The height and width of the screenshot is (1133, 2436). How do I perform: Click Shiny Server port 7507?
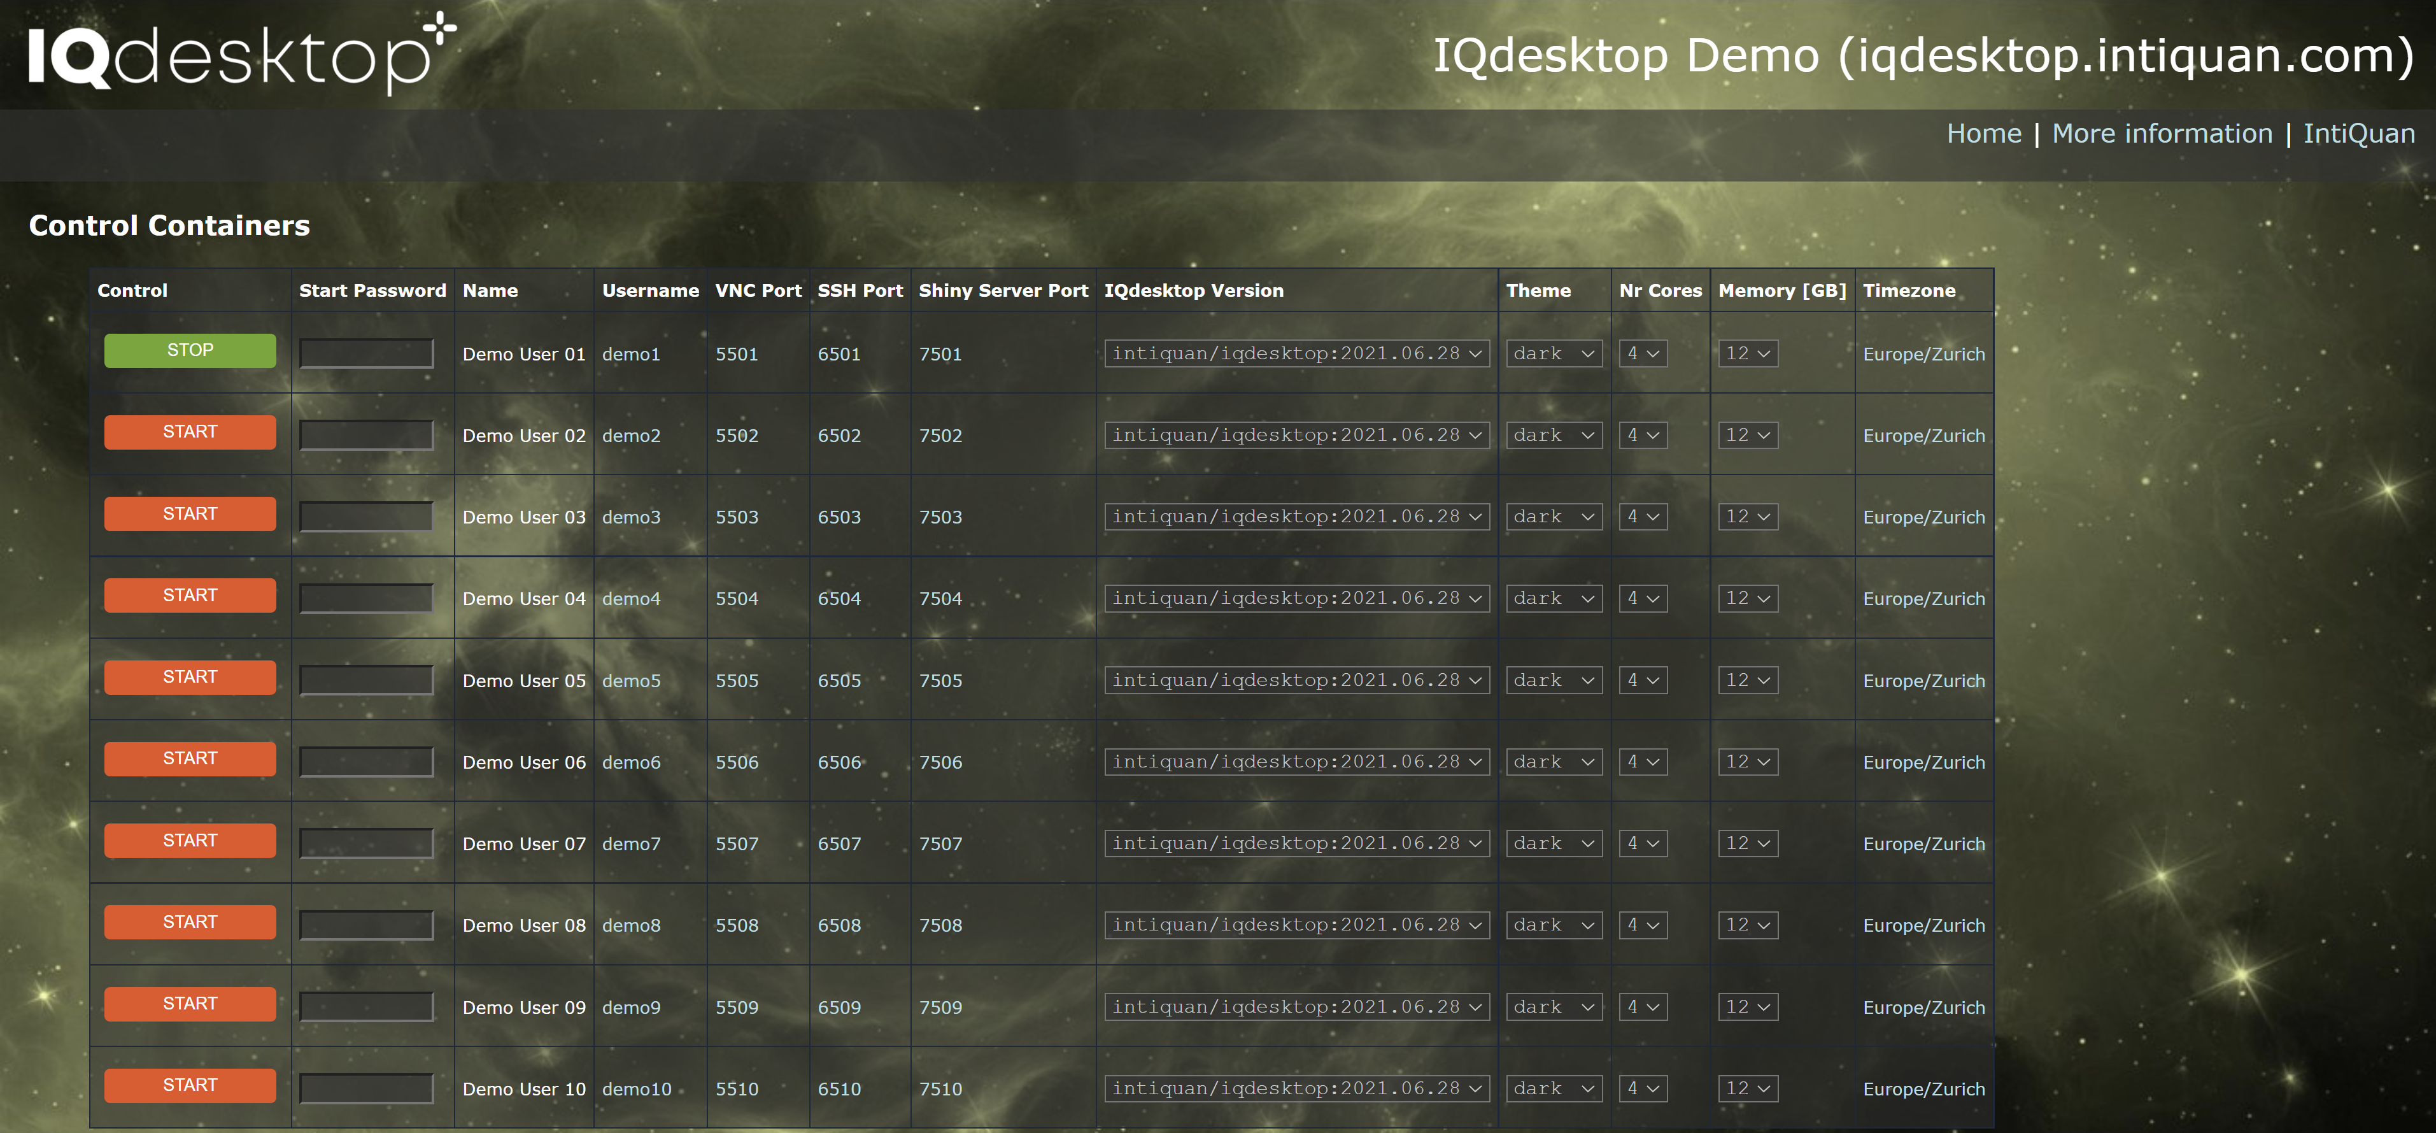940,844
